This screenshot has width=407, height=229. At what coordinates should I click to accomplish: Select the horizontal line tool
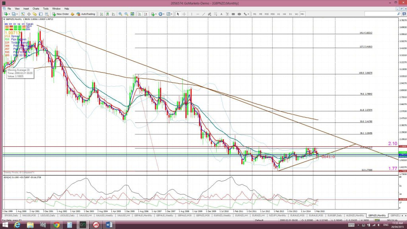point(198,14)
